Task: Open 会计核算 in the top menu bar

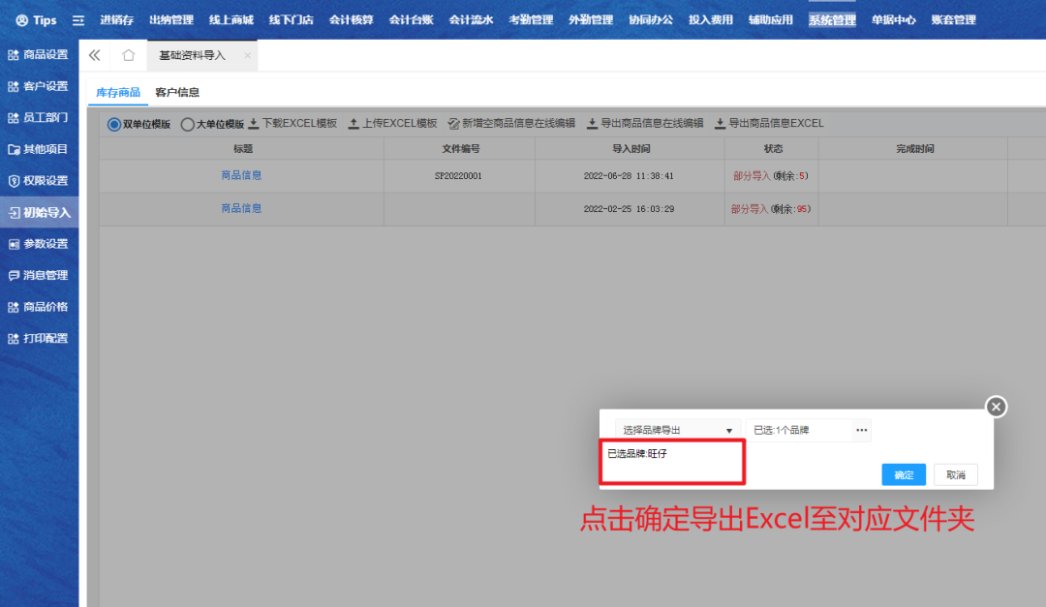Action: click(351, 20)
